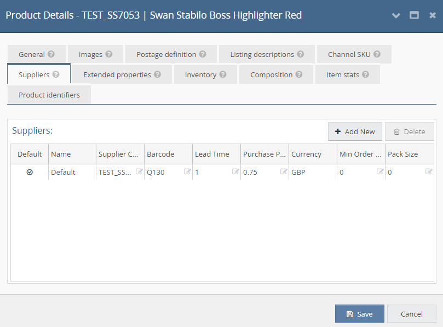Toggle the Default supplier radio indicator

(x=30, y=172)
